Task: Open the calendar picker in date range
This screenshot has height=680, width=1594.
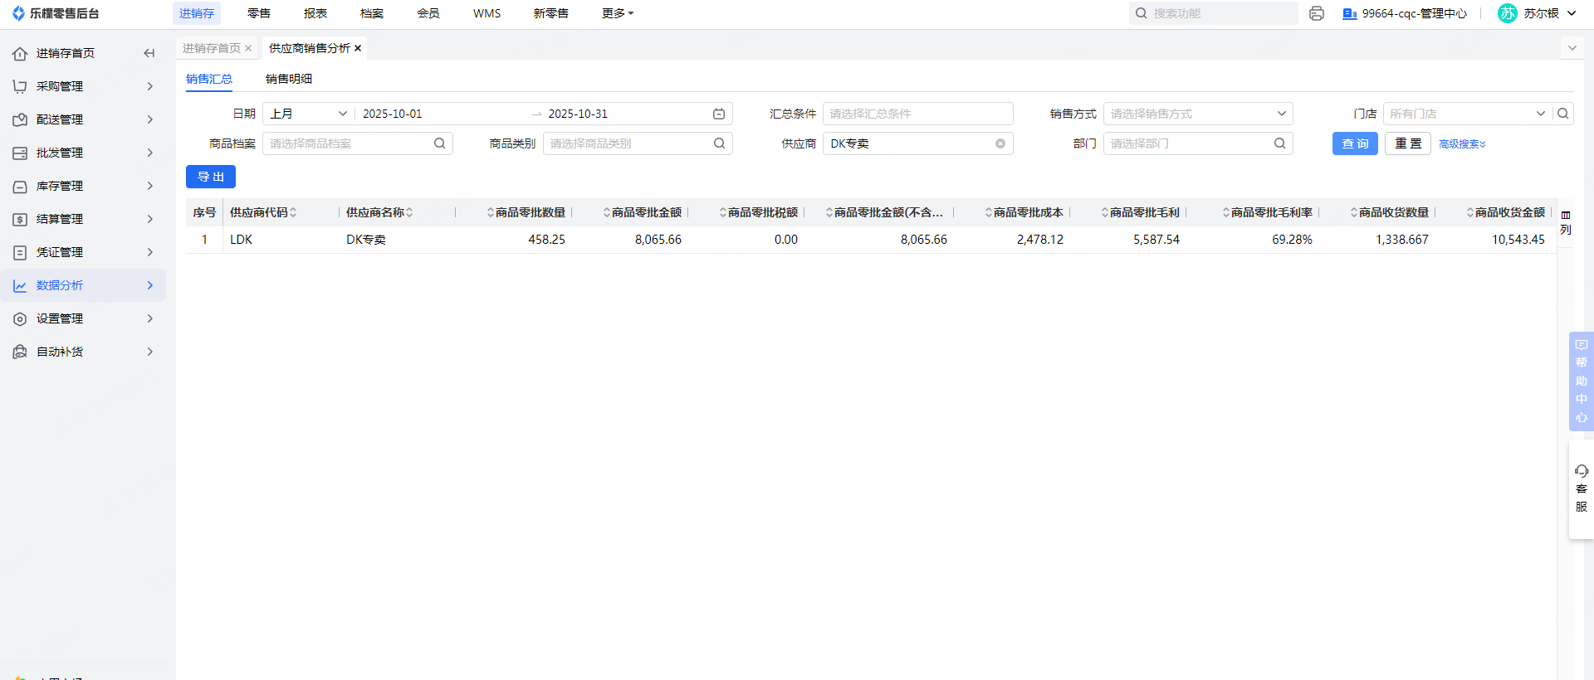Action: (719, 114)
